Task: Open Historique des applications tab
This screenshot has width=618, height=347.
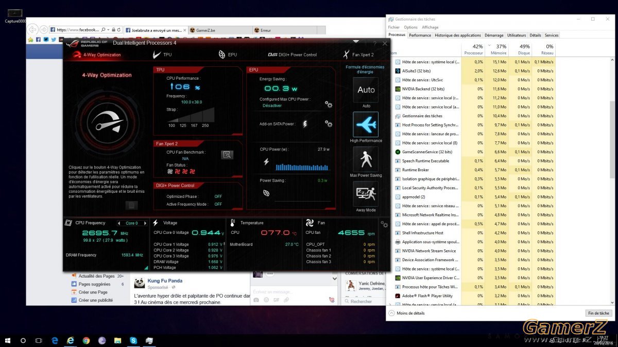Action: click(458, 35)
